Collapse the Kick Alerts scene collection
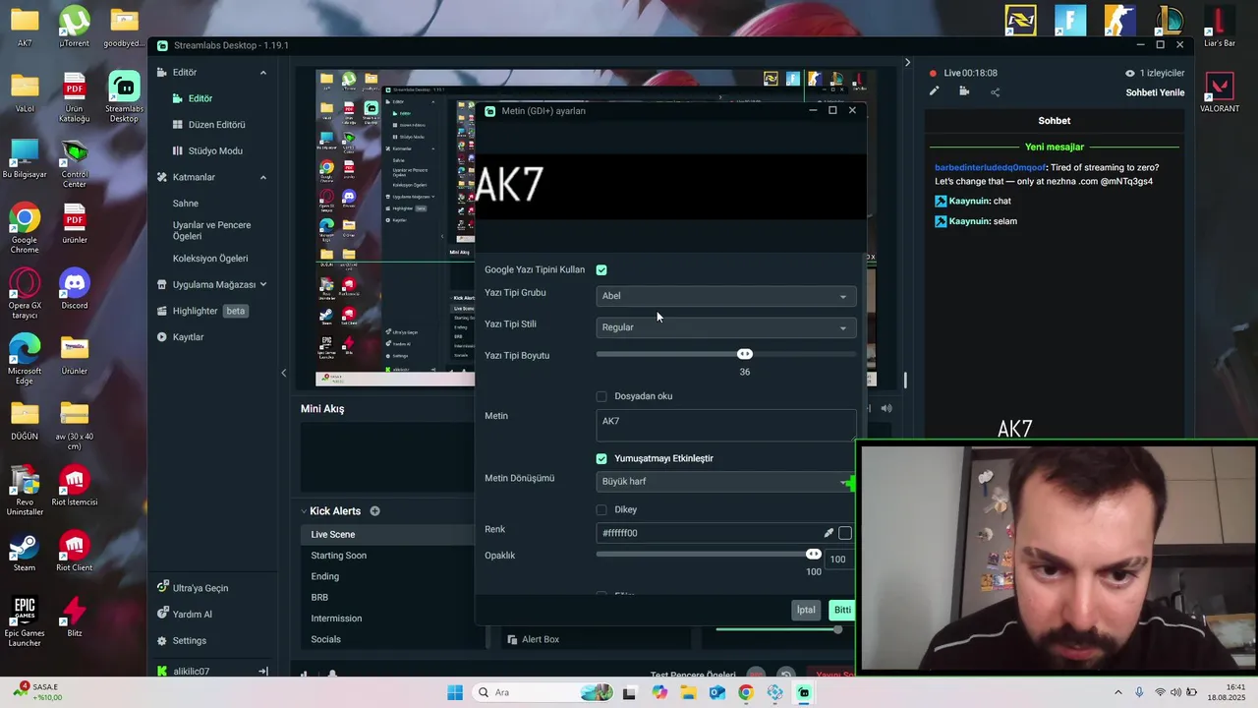The width and height of the screenshot is (1258, 708). click(x=304, y=511)
